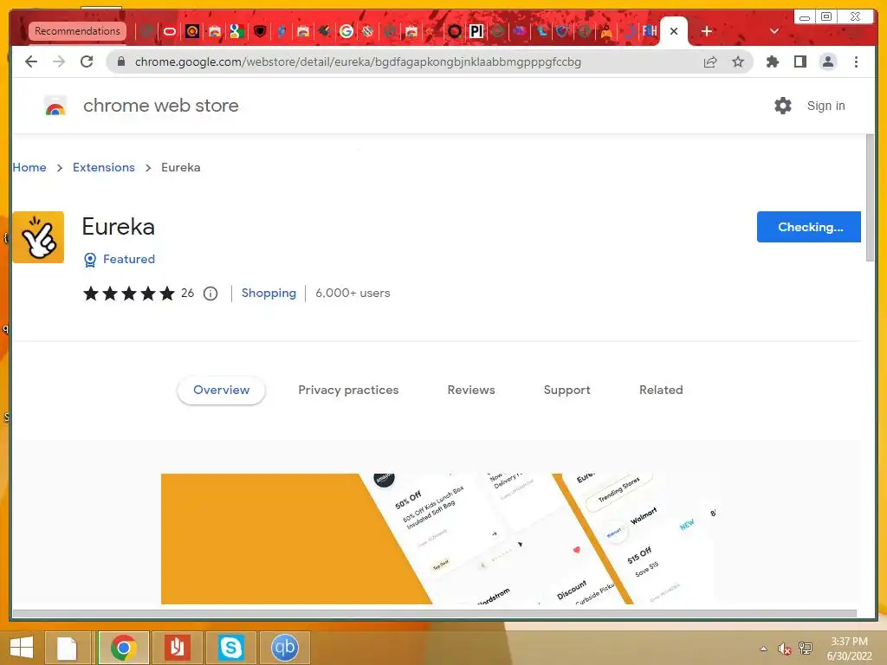View site information via the padlock icon
887x665 pixels.
[121, 61]
